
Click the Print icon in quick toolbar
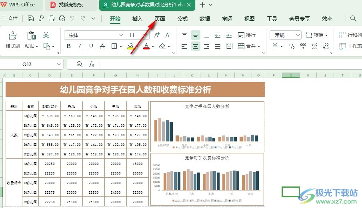point(52,18)
